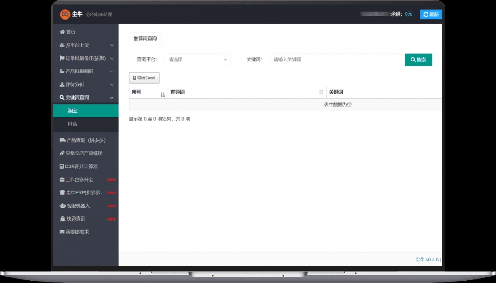The image size is (496, 283).
Task: Click the 关键词 column header
Action: pyautogui.click(x=384, y=92)
